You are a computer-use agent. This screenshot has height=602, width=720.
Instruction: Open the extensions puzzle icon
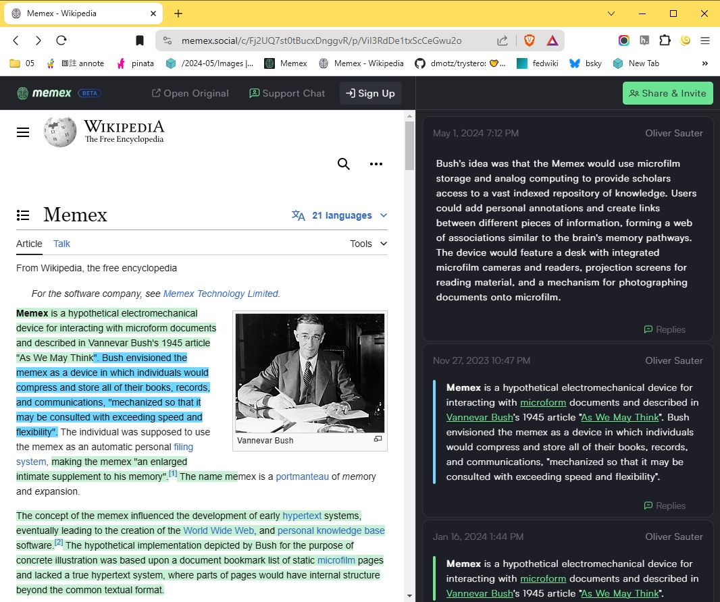(x=665, y=40)
